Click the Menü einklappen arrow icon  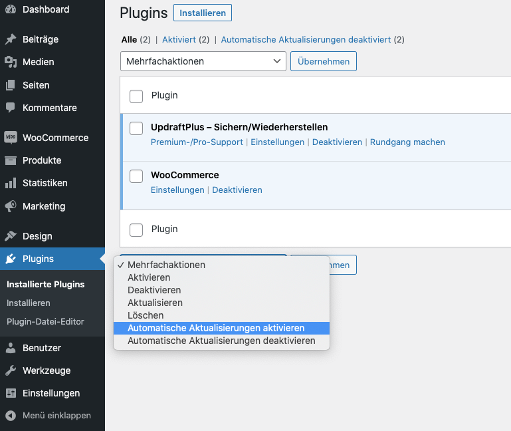(x=11, y=415)
